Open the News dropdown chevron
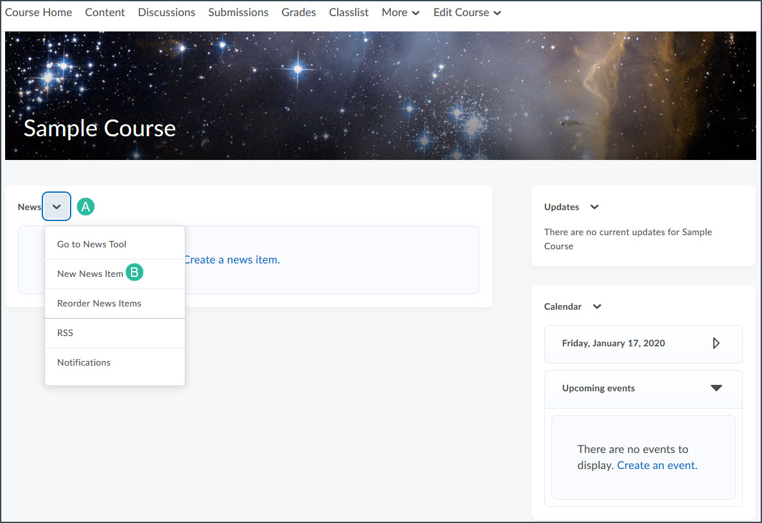This screenshot has width=762, height=523. [56, 207]
